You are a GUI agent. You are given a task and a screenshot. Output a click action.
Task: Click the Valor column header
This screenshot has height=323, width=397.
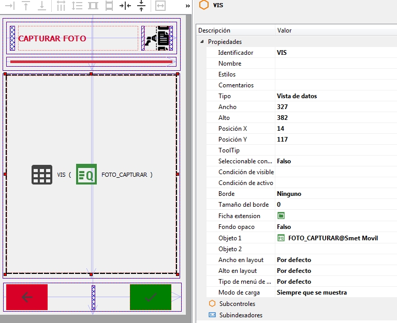pos(336,30)
